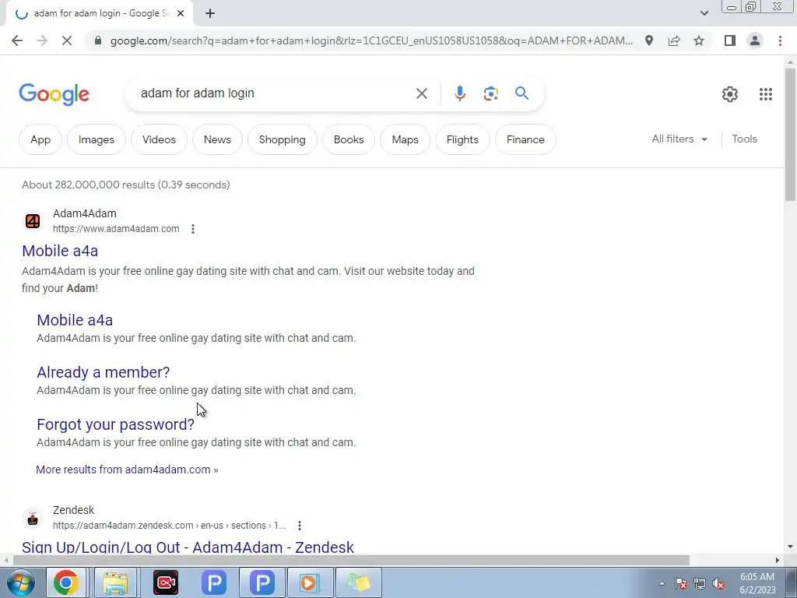Expand the All filters dropdown
This screenshot has width=797, height=598.
click(x=679, y=139)
